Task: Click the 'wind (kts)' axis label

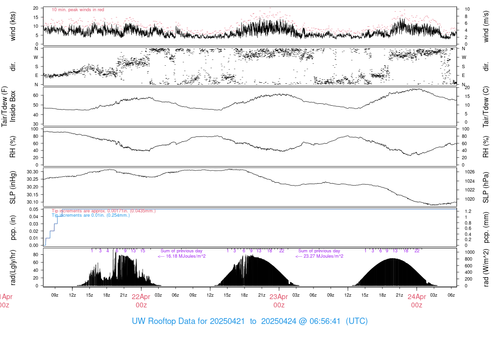Action: tap(13, 26)
